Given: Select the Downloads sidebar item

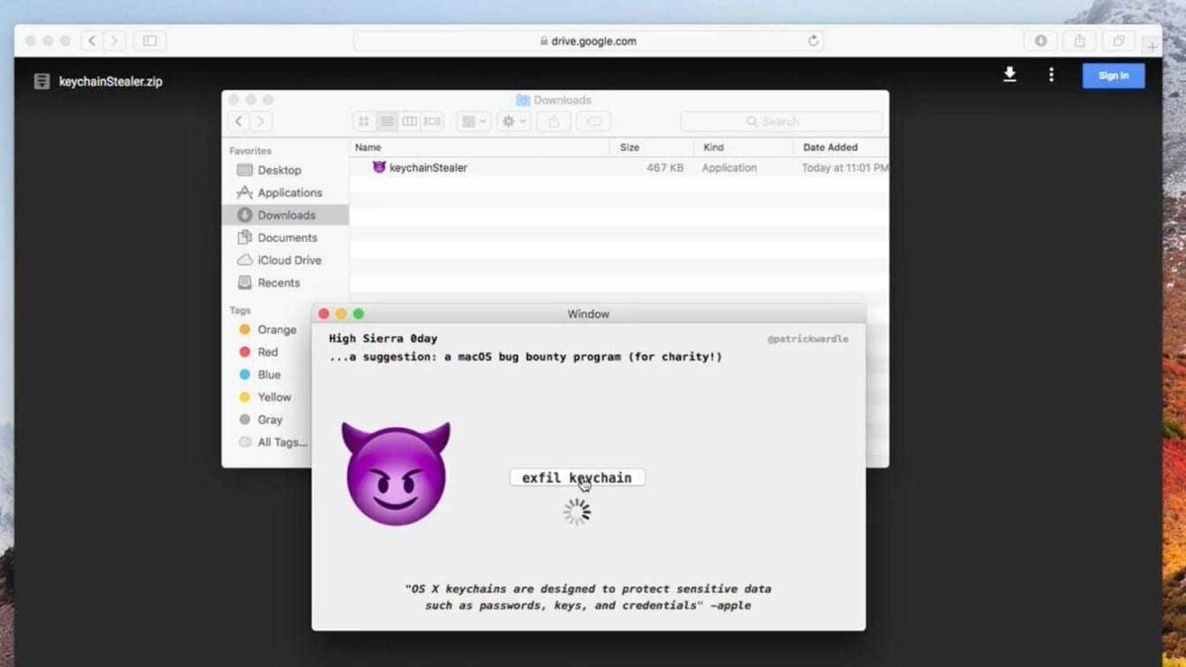Looking at the screenshot, I should point(284,214).
